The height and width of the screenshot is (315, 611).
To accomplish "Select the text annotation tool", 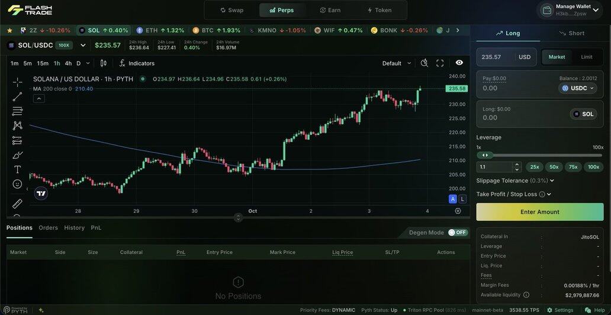I will pyautogui.click(x=17, y=169).
